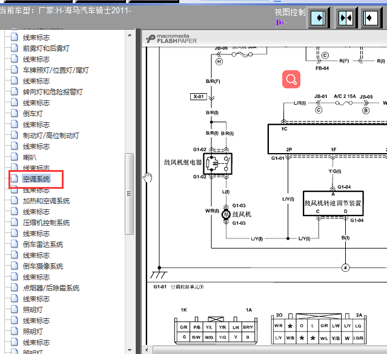Click the JB-05 connector label
The height and width of the screenshot is (354, 387).
[x=366, y=97]
